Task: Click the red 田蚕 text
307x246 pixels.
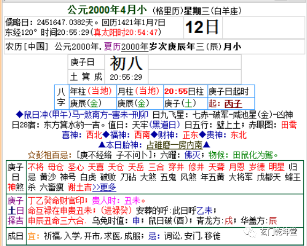Action: (x=289, y=125)
